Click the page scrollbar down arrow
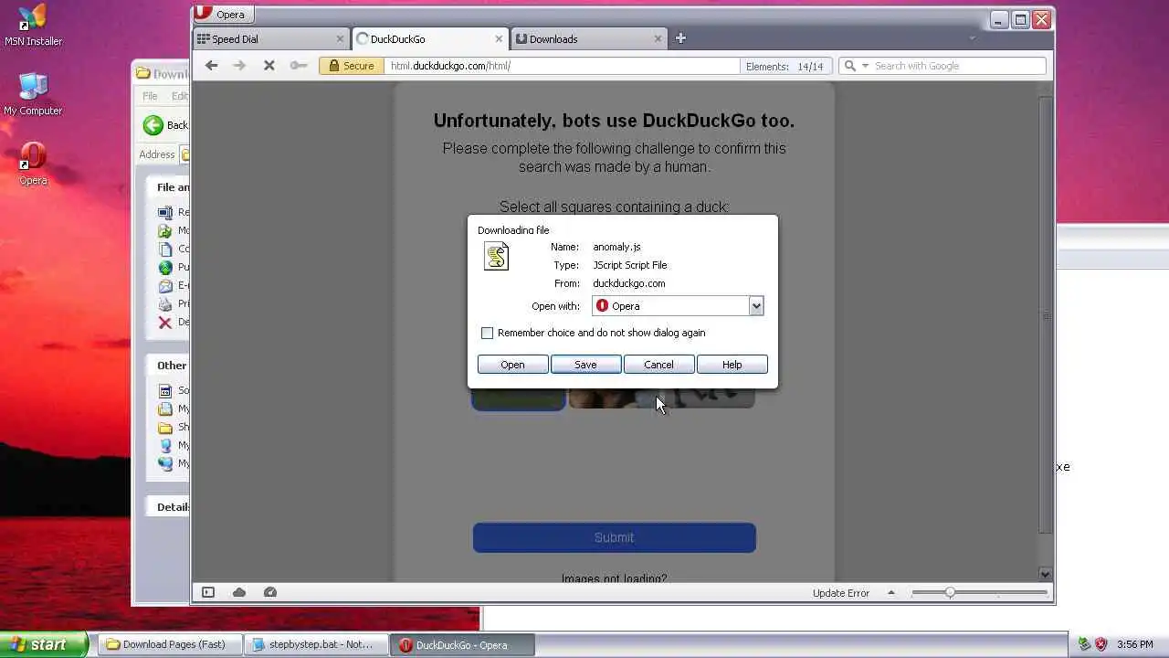 (1046, 574)
